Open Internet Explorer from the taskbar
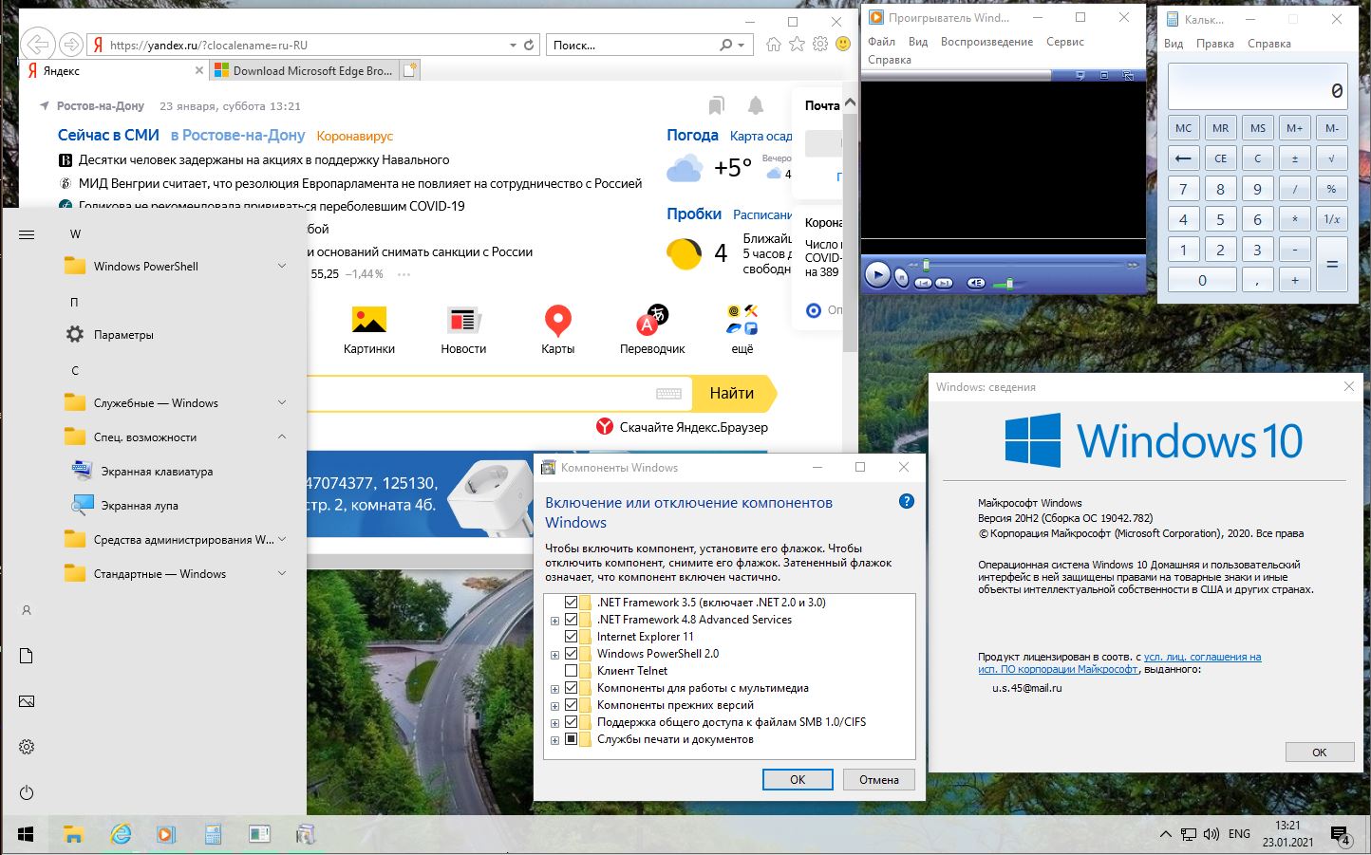This screenshot has width=1371, height=855. (121, 834)
